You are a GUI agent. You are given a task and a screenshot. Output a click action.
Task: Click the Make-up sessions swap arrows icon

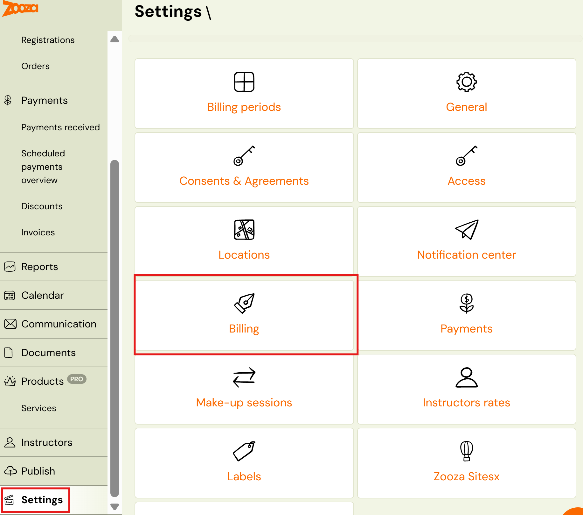[x=244, y=377]
